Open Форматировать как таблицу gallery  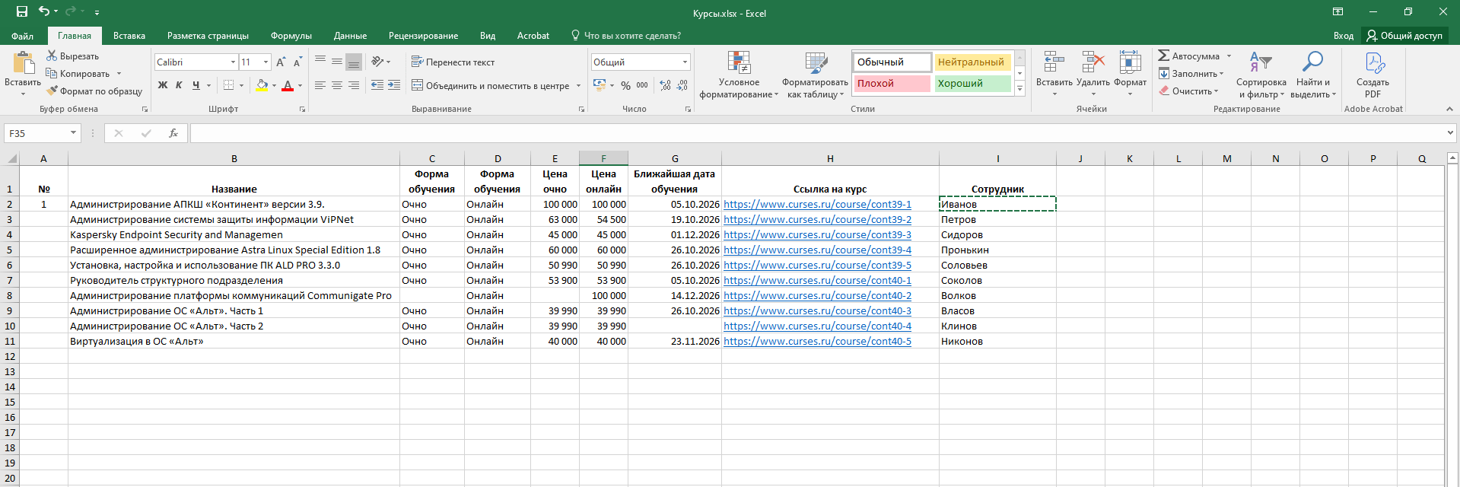point(815,75)
